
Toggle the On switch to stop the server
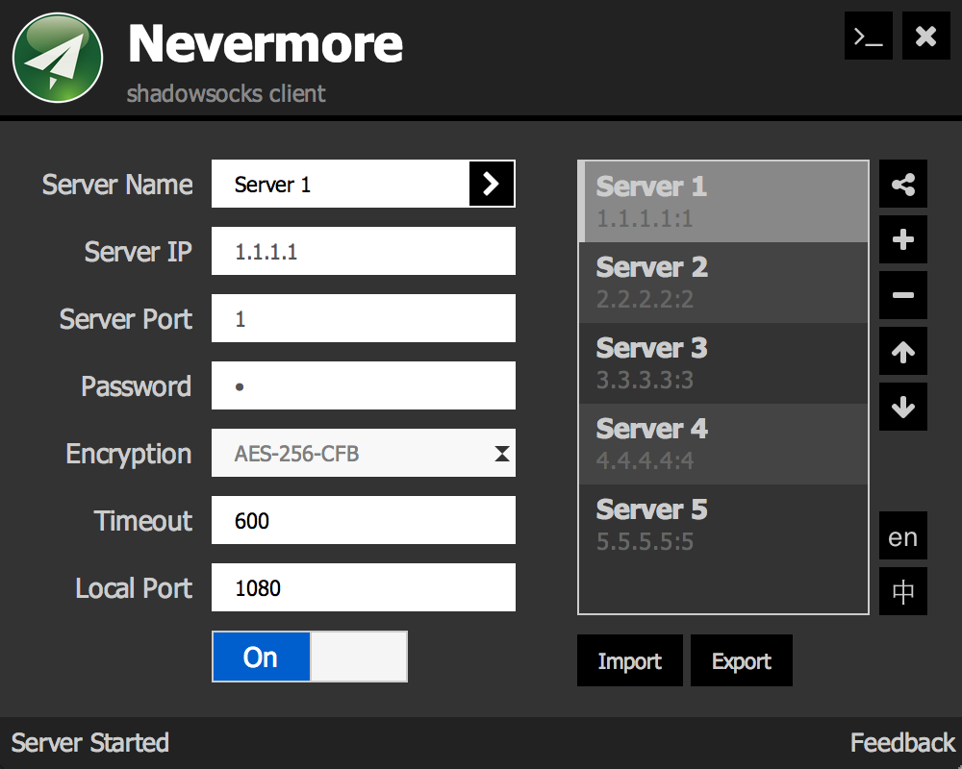tap(310, 657)
